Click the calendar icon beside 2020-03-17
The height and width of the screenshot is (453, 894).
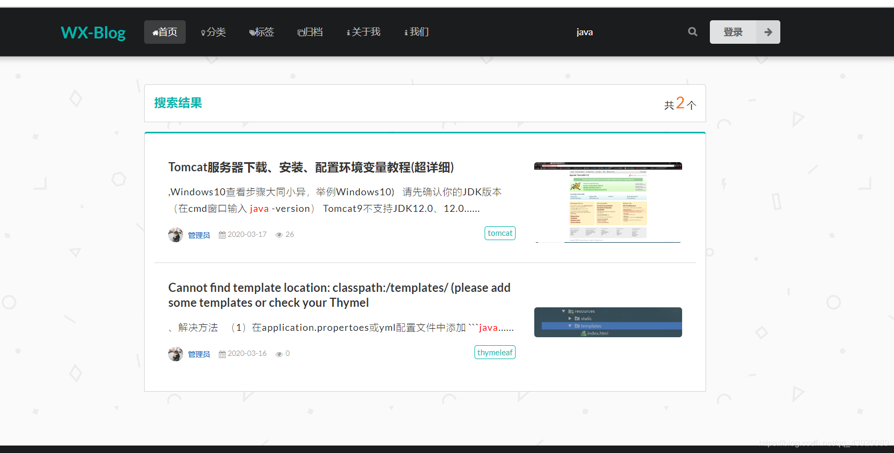coord(222,235)
